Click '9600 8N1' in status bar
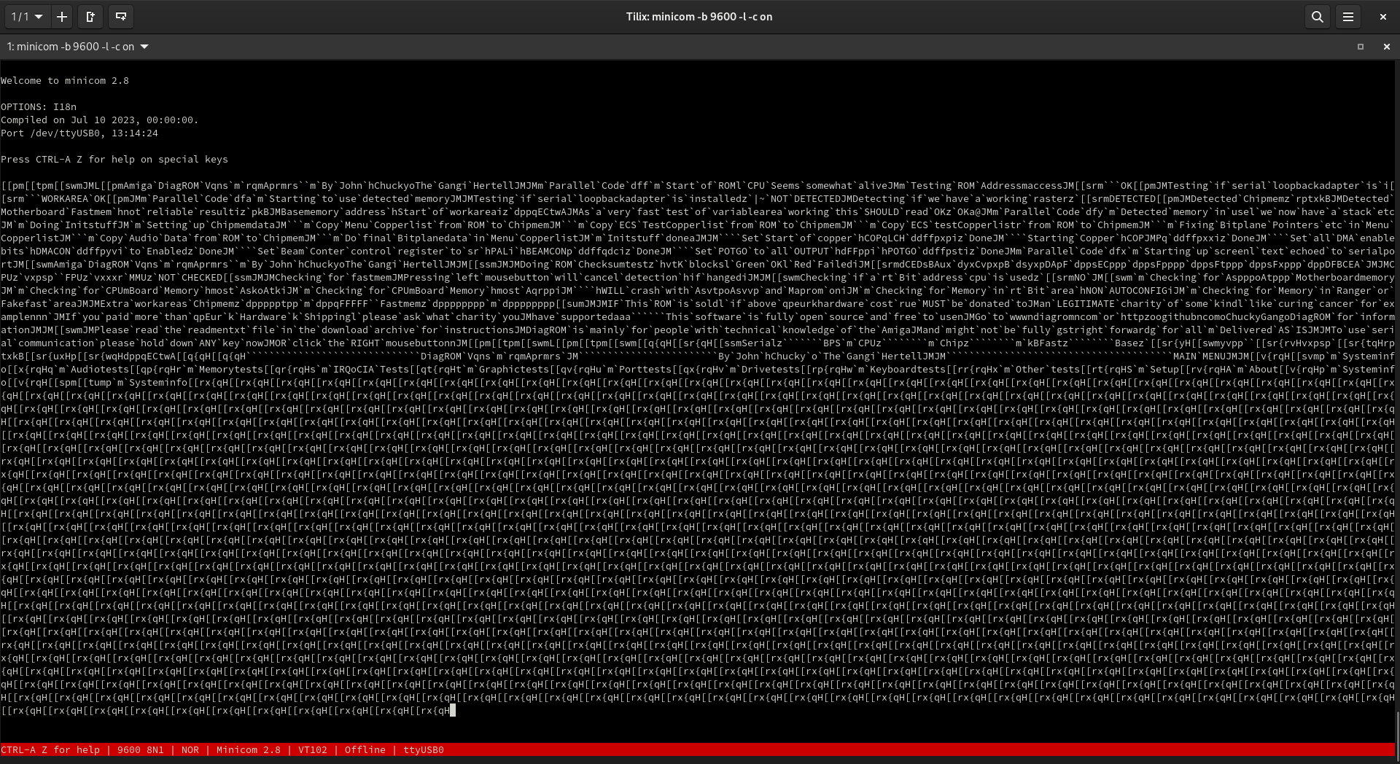1400x764 pixels. (x=141, y=749)
